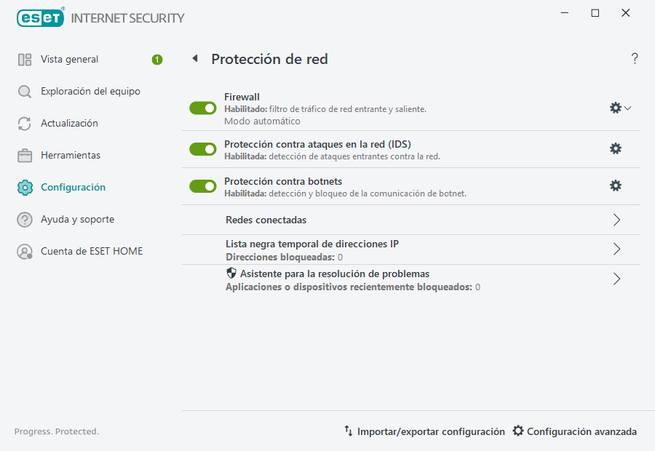The width and height of the screenshot is (655, 451).
Task: Expand the Firewall gear dropdown arrow
Action: (x=627, y=107)
